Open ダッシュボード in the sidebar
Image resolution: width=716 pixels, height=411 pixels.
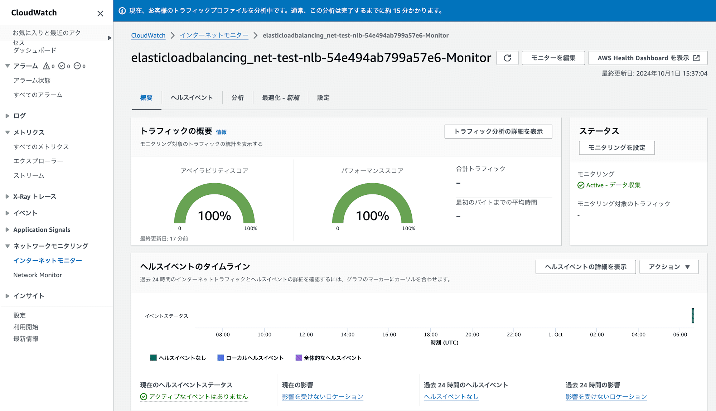(x=35, y=50)
